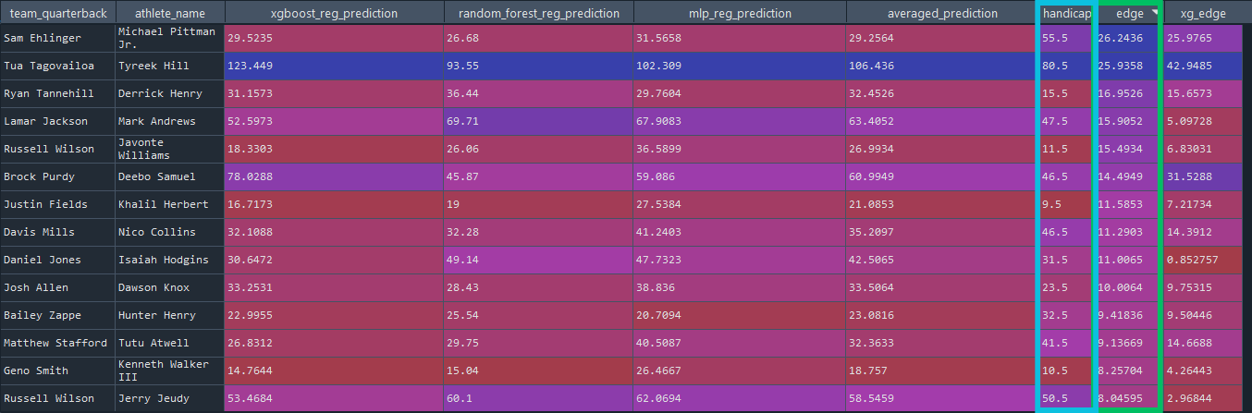Click the athlete_name column header
1252x413 pixels.
click(169, 13)
